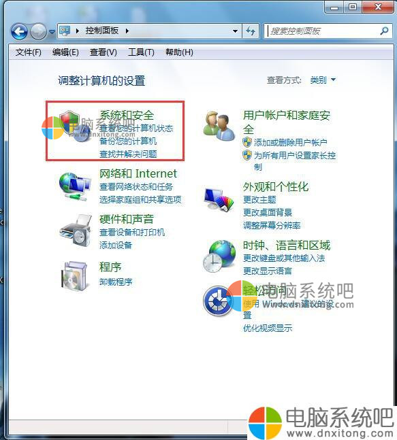The image size is (397, 440).
Task: Open the Network and Internet globe icon
Action: coord(75,186)
